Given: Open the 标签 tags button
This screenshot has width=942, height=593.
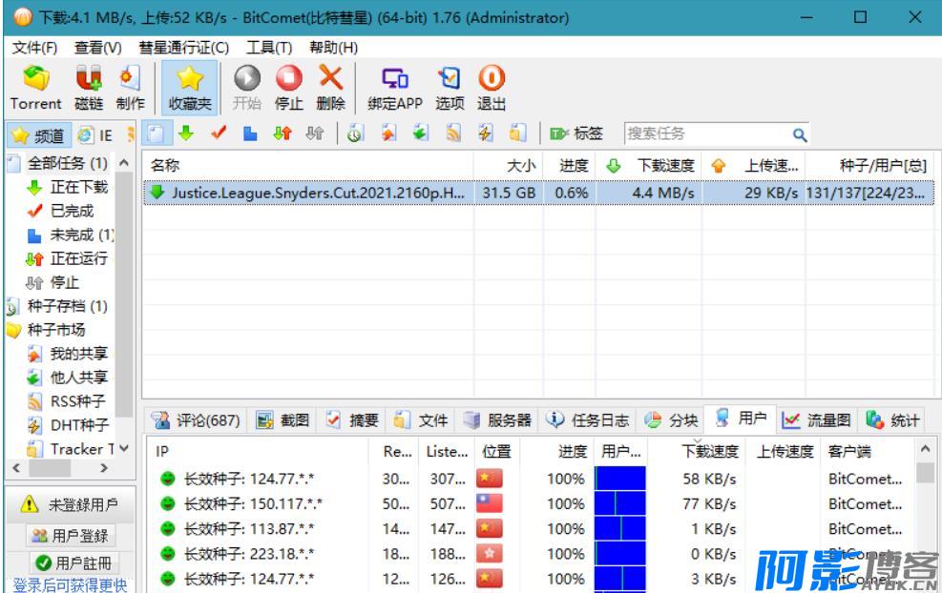Looking at the screenshot, I should click(576, 133).
